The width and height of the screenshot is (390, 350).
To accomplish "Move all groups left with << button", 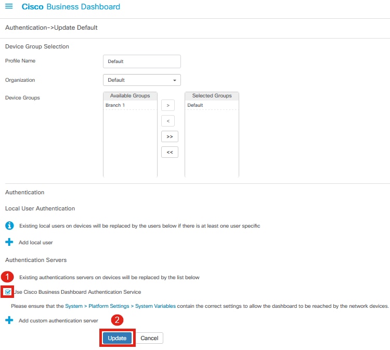I will coord(170,152).
